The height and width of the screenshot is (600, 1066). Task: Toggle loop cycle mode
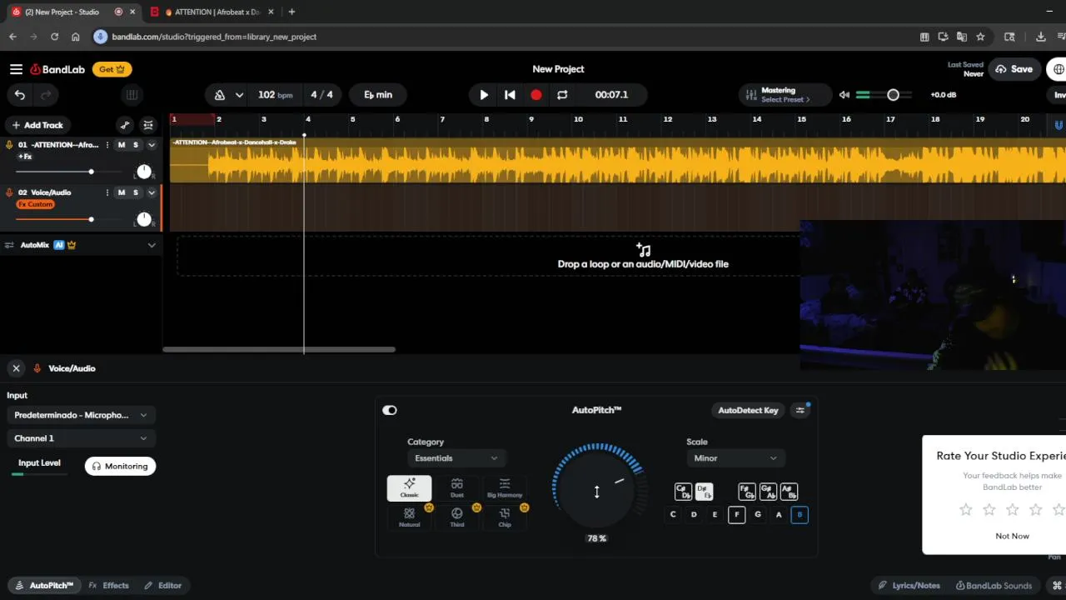click(x=562, y=95)
